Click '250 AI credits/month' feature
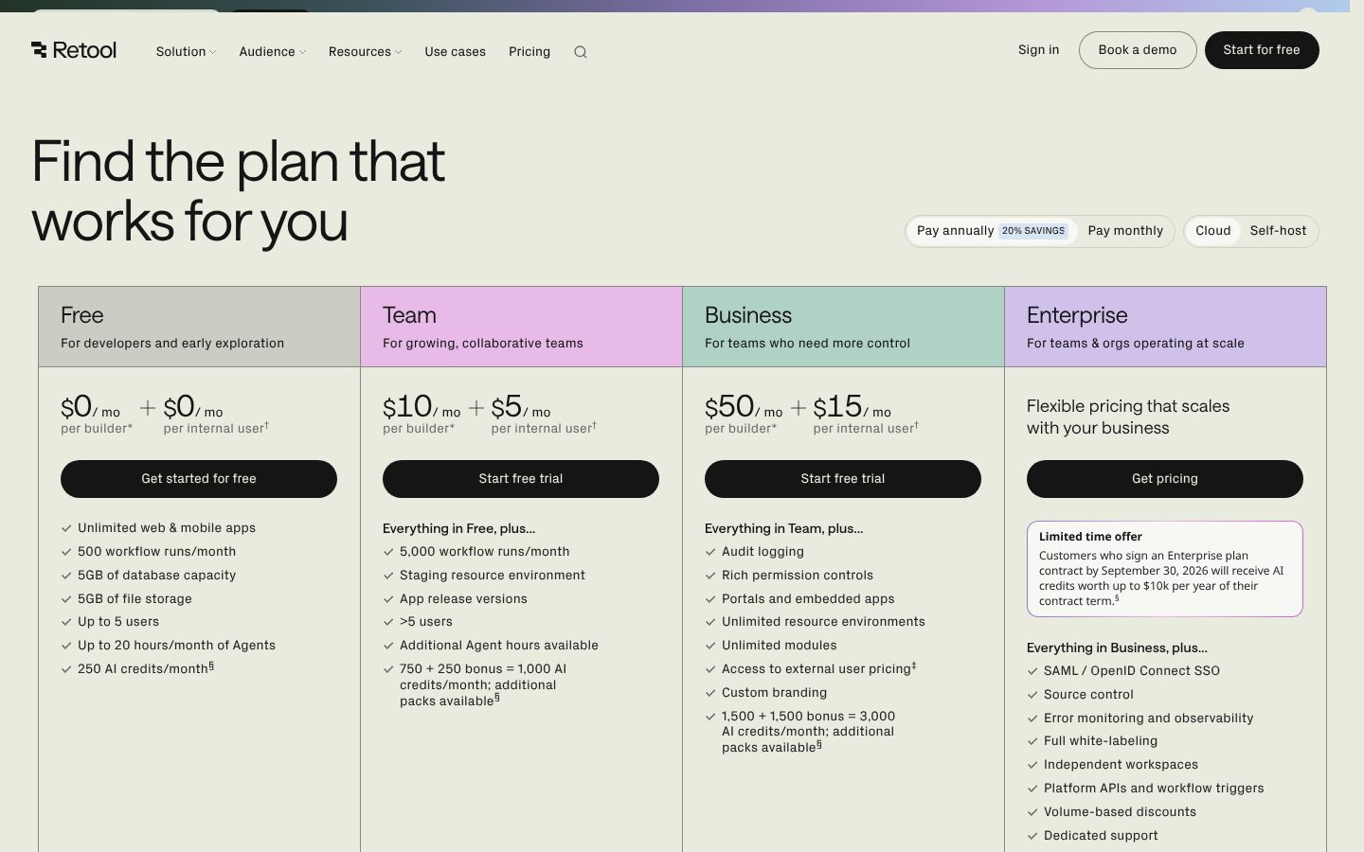 tap(146, 668)
